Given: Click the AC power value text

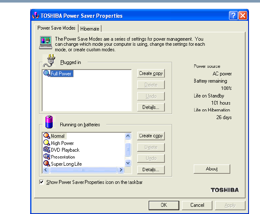Looking at the screenshot, I should (x=222, y=74).
